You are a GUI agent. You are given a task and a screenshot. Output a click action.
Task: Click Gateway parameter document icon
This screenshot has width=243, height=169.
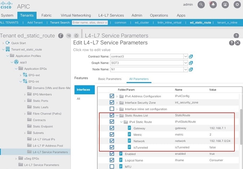(129, 128)
